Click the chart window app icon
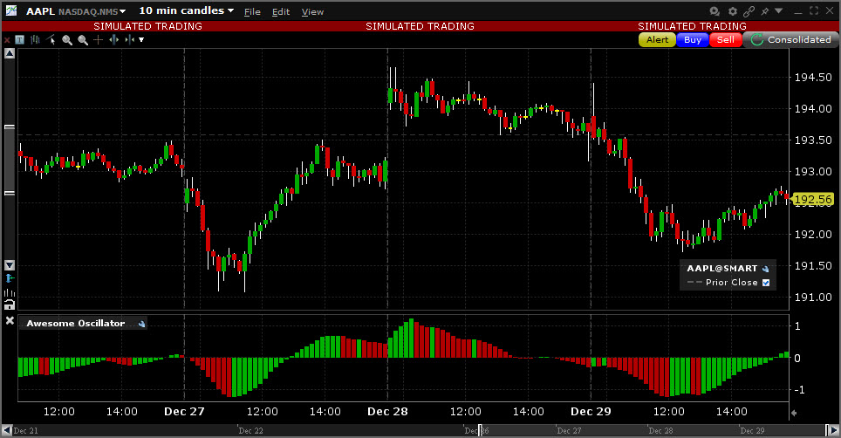Screen dimensions: 841x438 click(x=10, y=10)
